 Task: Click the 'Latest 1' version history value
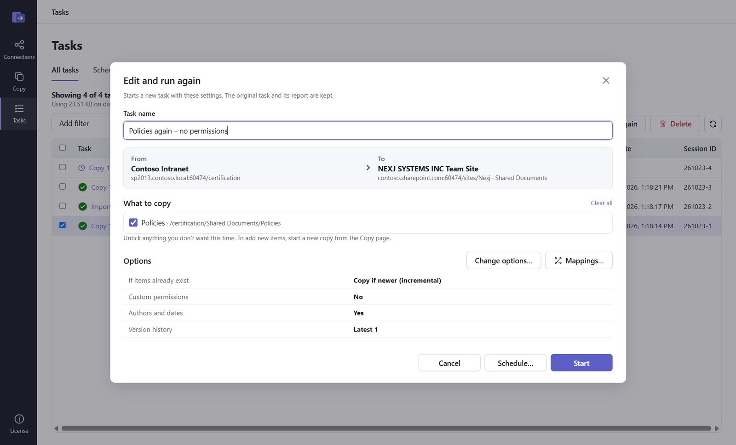pyautogui.click(x=366, y=330)
